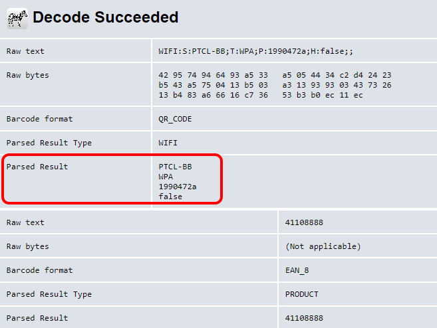The height and width of the screenshot is (328, 437).
Task: Click the PRODUCT parsed result type value
Action: [x=301, y=294]
